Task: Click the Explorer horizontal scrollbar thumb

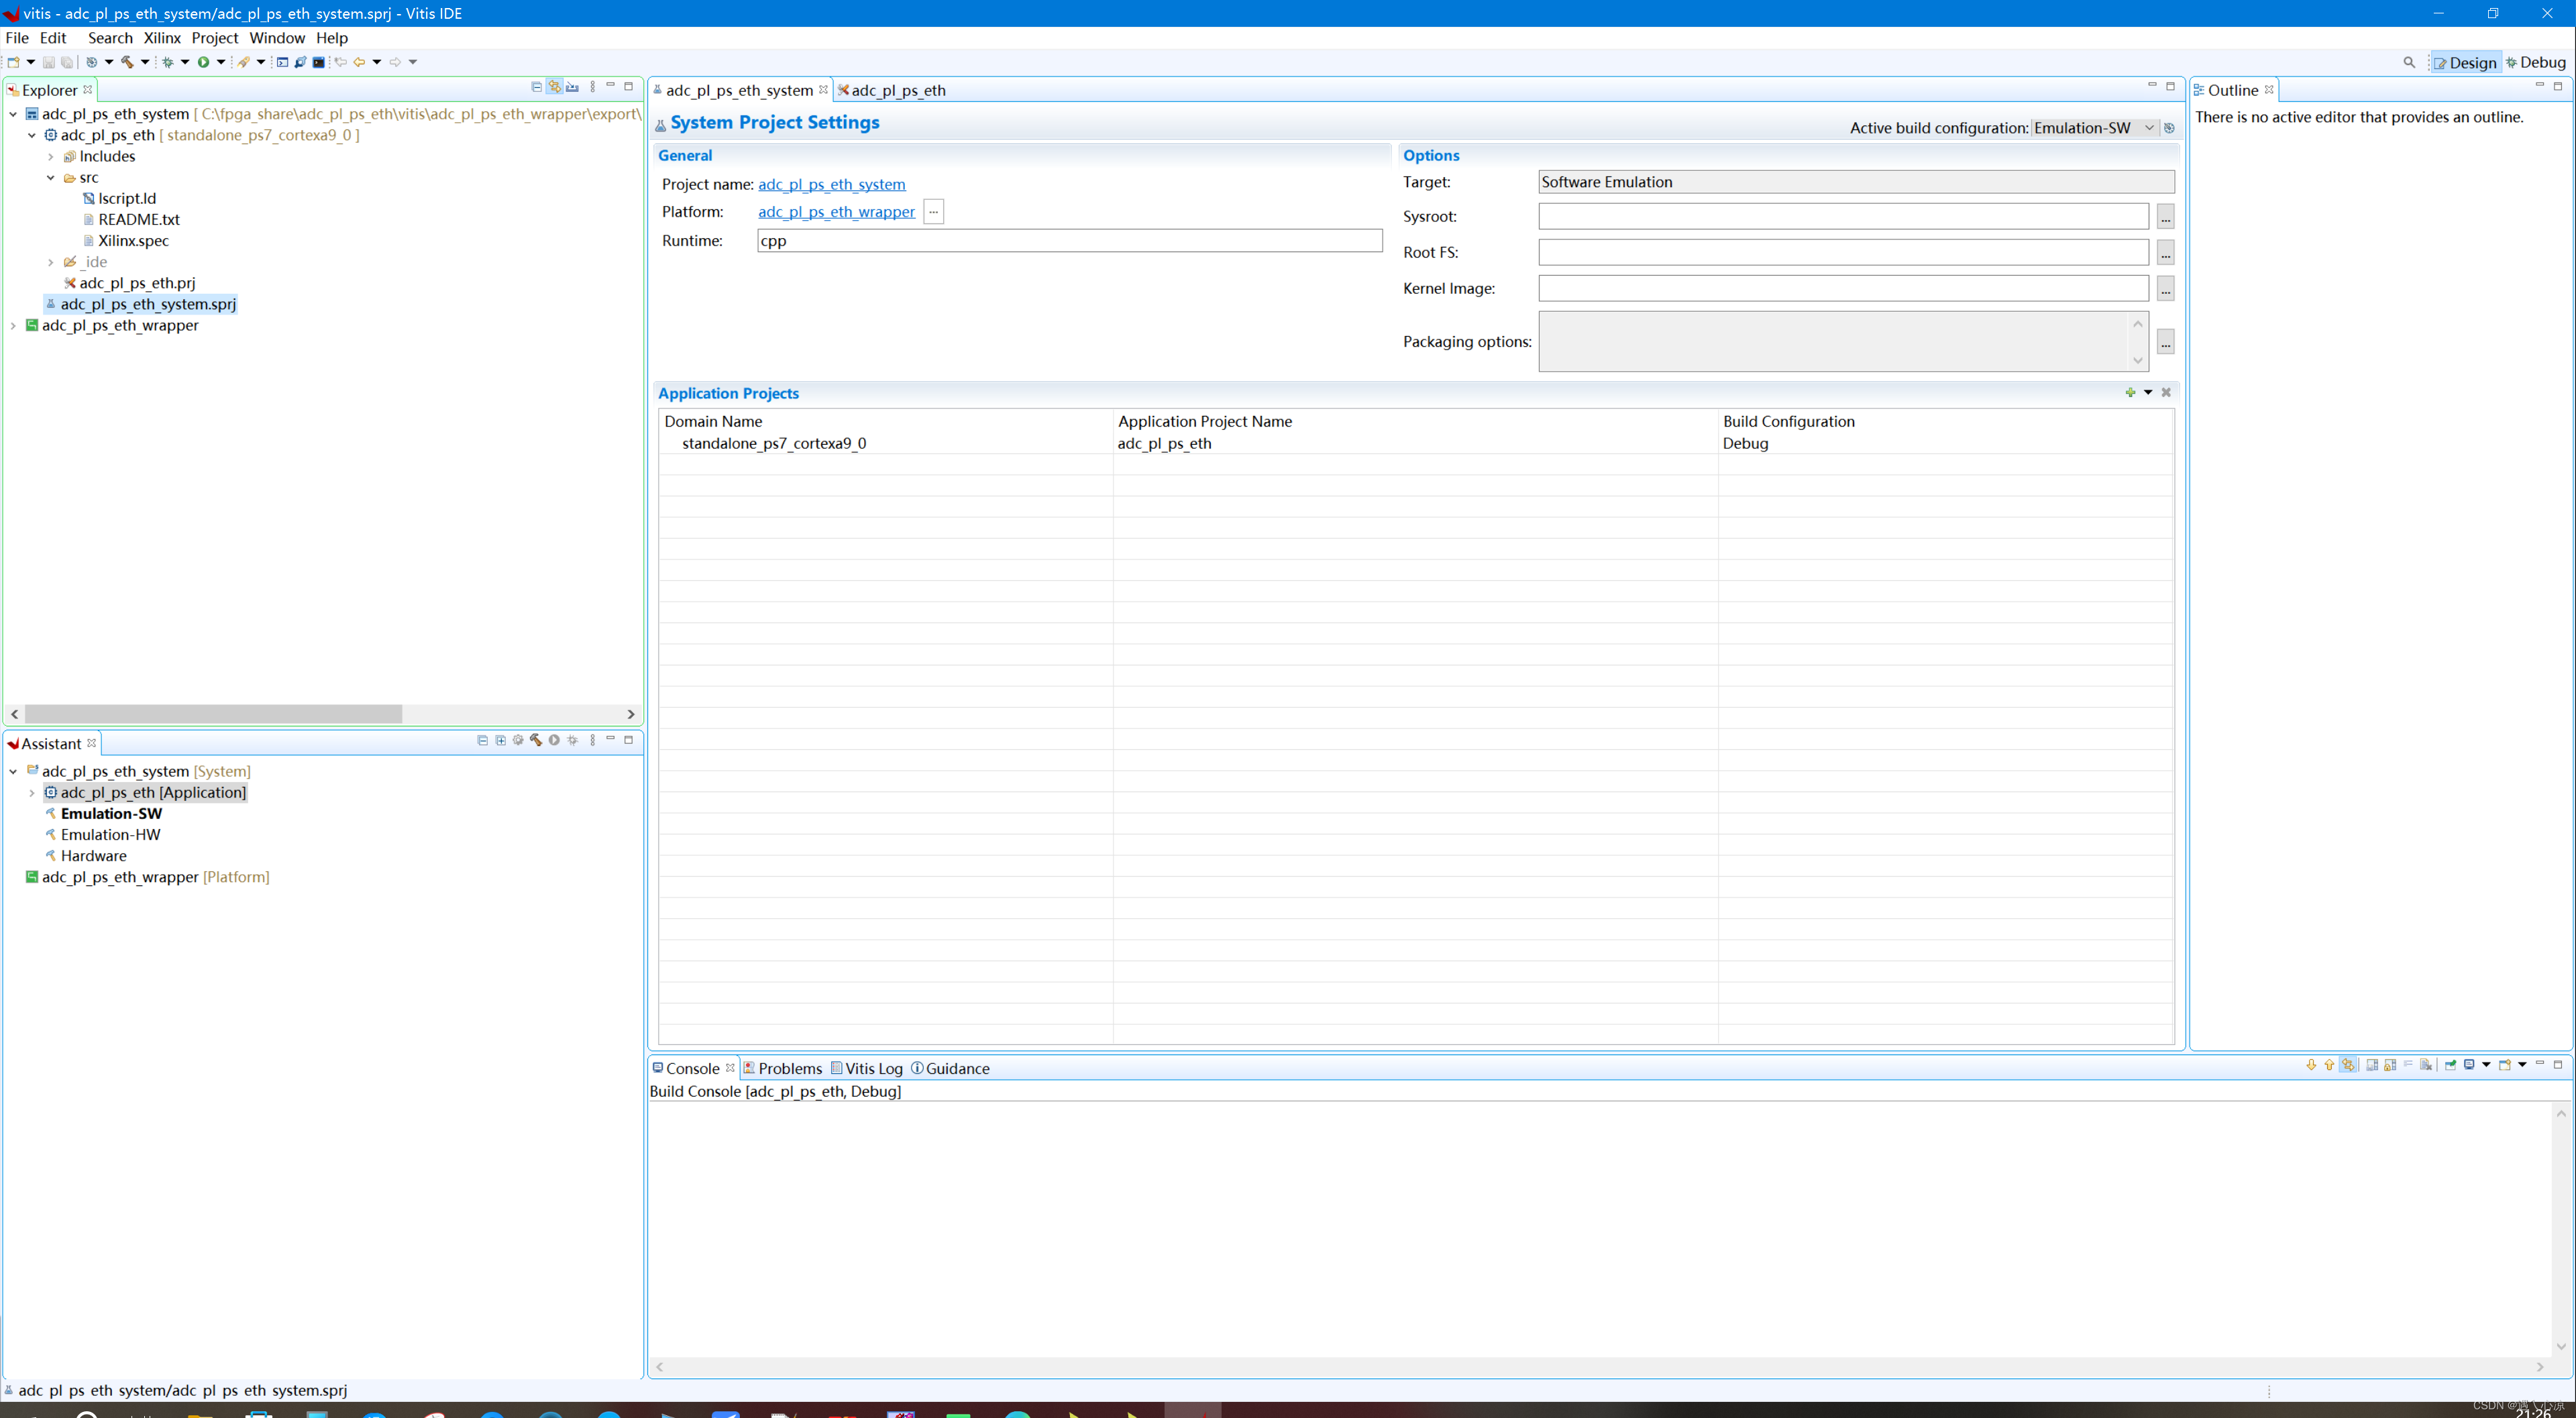Action: (x=213, y=714)
